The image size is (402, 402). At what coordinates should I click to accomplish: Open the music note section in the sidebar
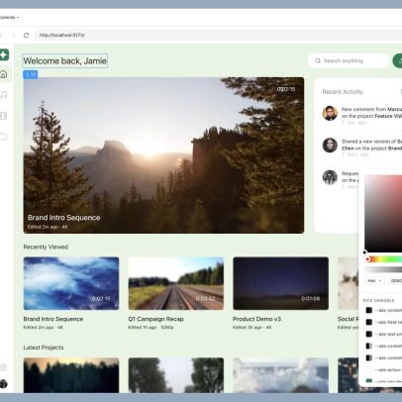[4, 95]
